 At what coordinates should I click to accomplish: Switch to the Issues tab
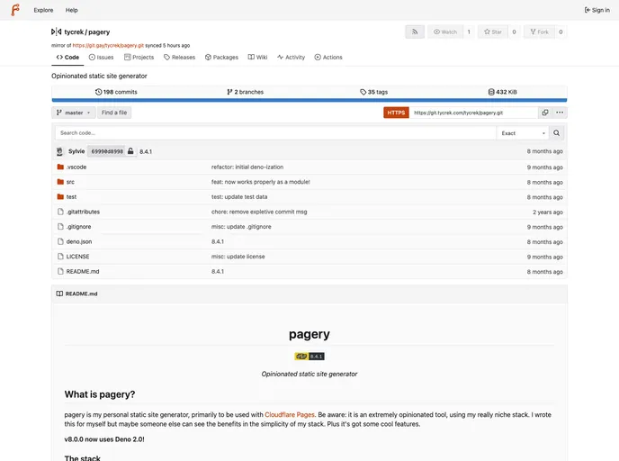click(101, 58)
